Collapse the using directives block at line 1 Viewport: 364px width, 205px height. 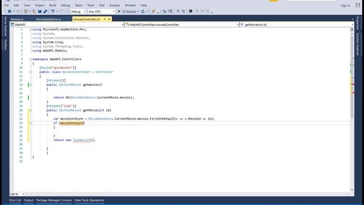pyautogui.click(x=31, y=30)
